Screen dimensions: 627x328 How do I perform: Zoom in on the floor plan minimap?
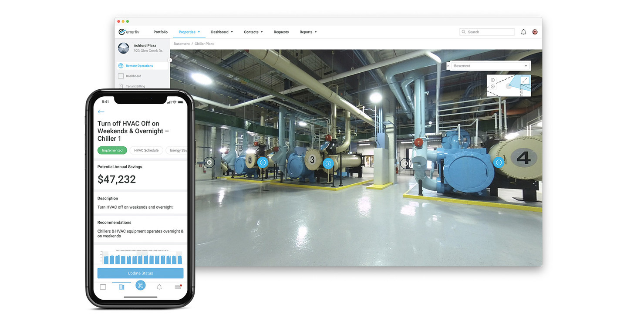(x=492, y=80)
